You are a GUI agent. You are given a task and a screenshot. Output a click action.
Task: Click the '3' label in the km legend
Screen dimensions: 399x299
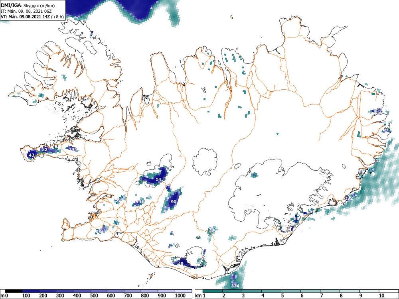click(243, 296)
